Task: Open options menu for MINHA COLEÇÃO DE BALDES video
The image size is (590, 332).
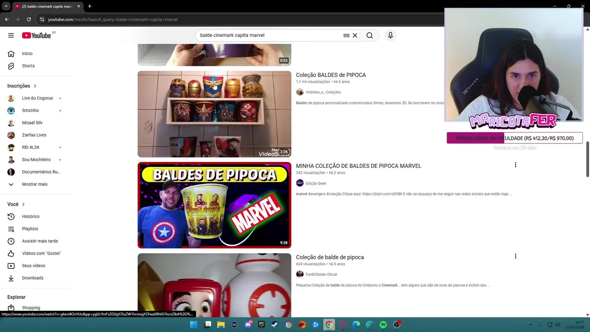Action: tap(515, 165)
